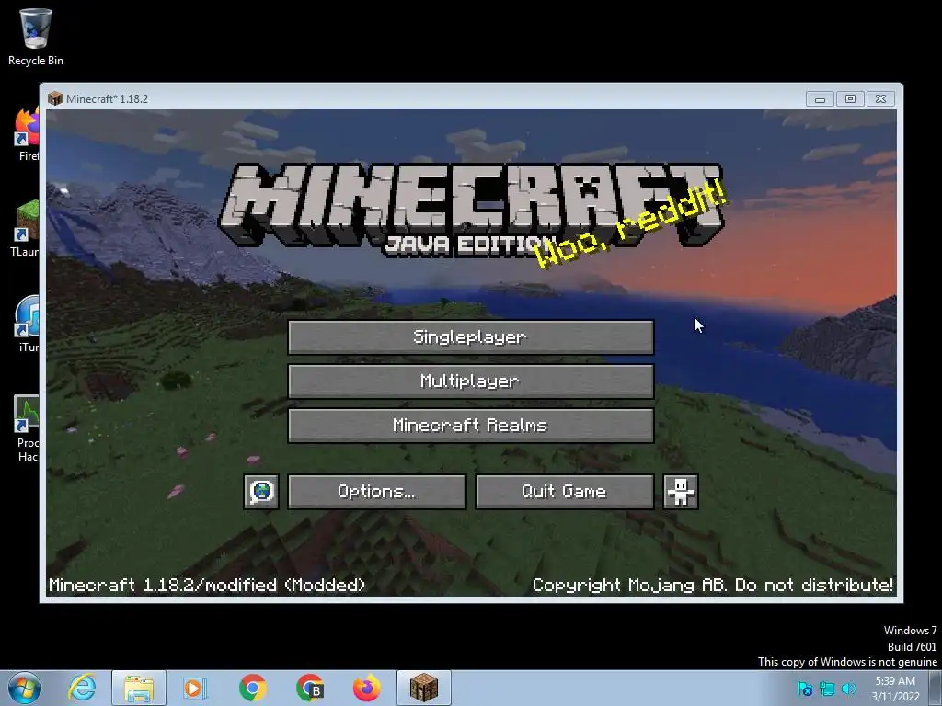Launch Firefox from the taskbar
The width and height of the screenshot is (942, 706).
tap(366, 688)
